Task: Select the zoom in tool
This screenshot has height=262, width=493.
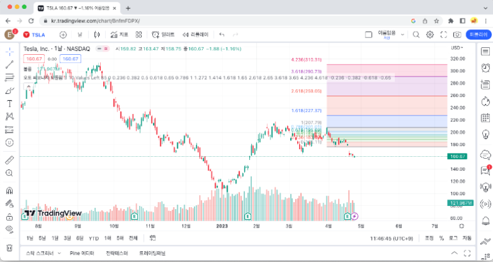Action: click(x=10, y=173)
